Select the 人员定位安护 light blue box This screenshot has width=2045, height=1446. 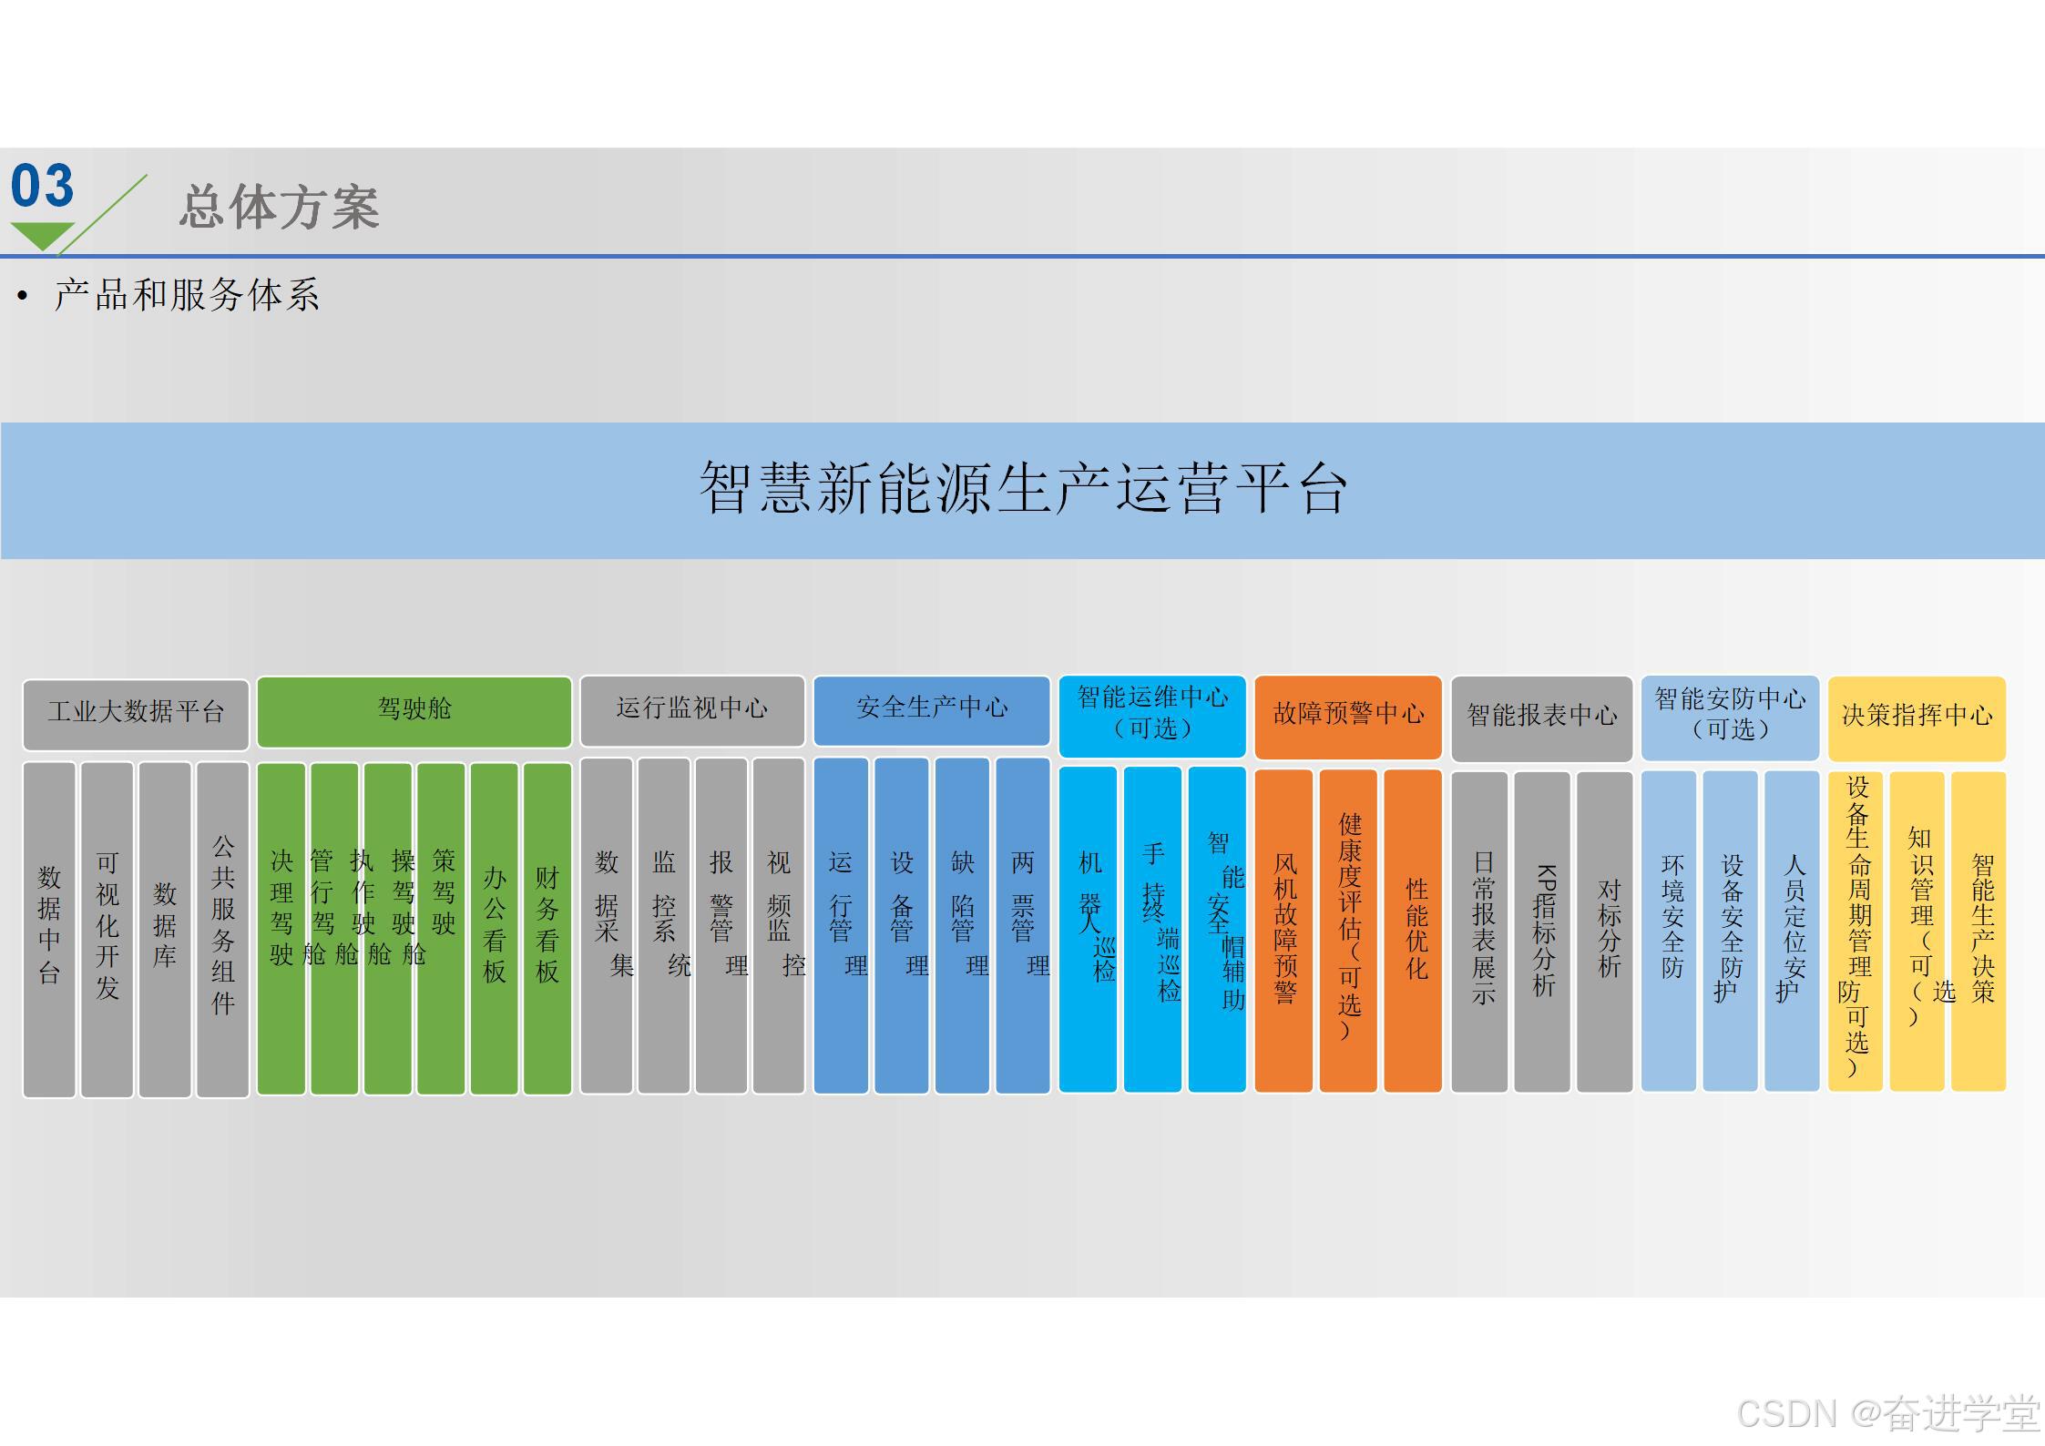(1792, 929)
